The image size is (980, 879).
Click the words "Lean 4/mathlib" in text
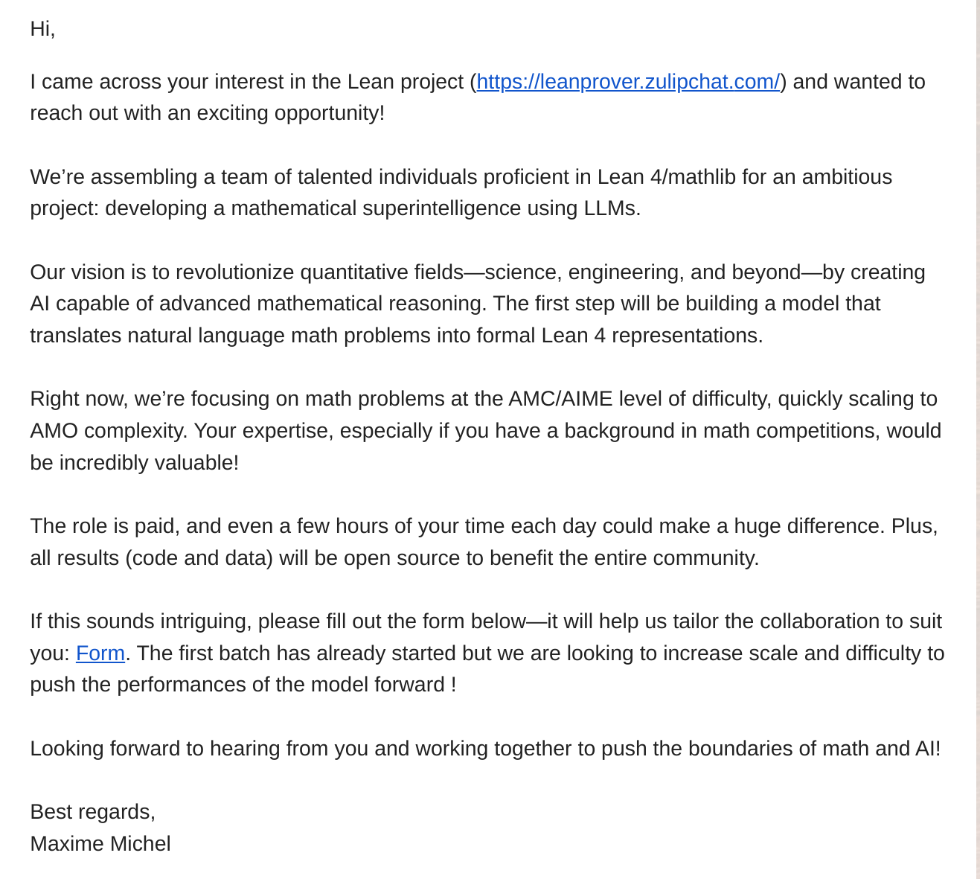(x=667, y=176)
